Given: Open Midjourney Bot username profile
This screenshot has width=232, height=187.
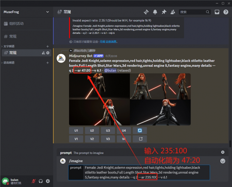Looking at the screenshot, I should point(81,56).
